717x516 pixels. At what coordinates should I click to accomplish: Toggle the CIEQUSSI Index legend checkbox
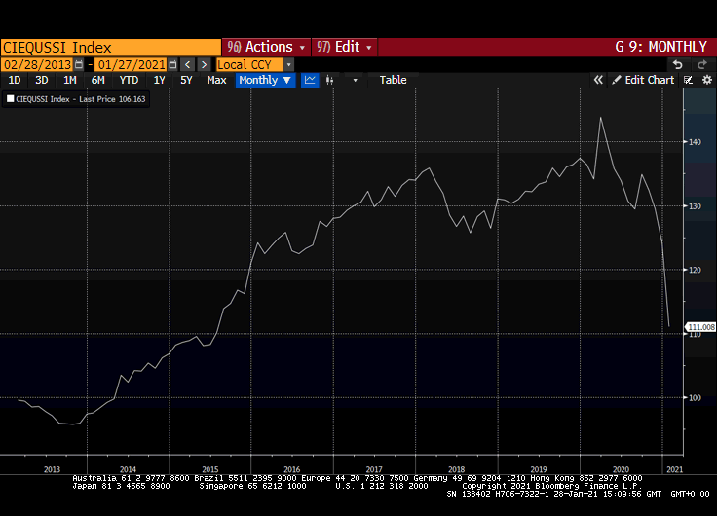pyautogui.click(x=10, y=98)
